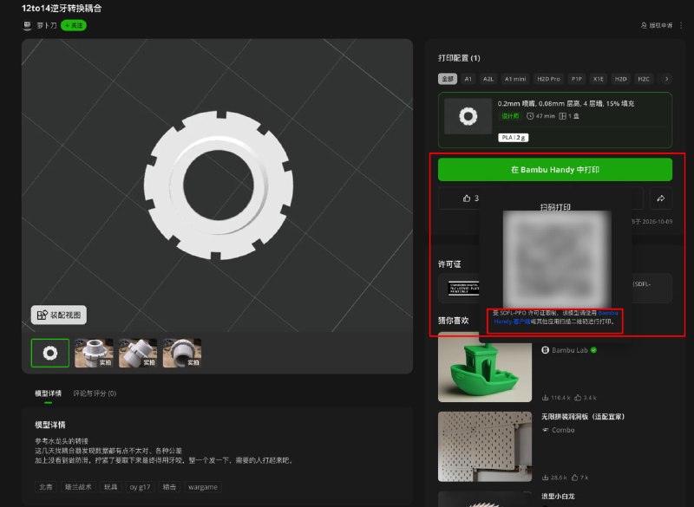Click the 萝卜刀 author name
The image size is (694, 507).
[x=47, y=26]
